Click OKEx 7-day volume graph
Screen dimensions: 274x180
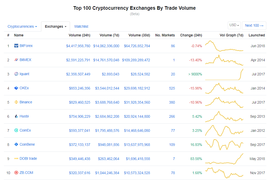pos(224,88)
